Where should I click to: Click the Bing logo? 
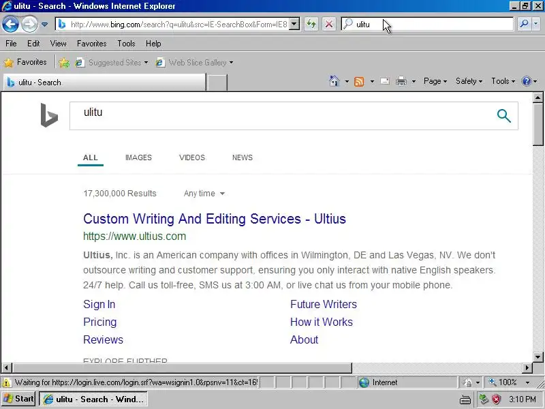(49, 115)
